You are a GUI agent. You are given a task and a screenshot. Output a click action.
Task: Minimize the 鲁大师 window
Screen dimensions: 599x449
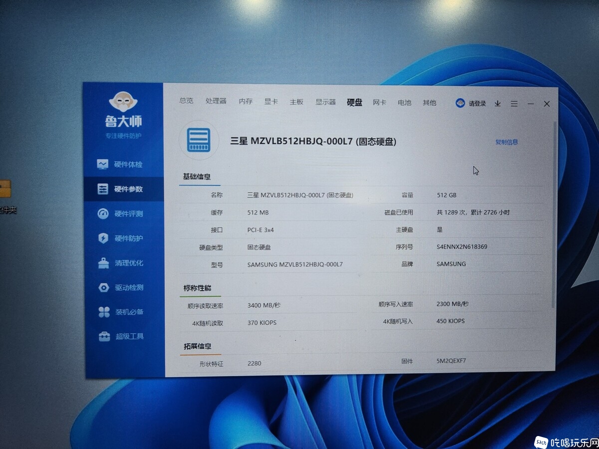coord(531,104)
